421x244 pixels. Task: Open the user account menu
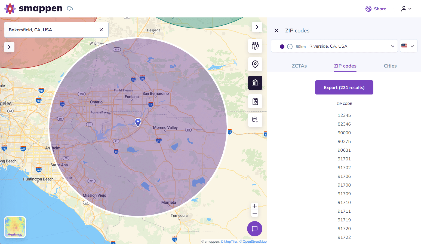[407, 9]
